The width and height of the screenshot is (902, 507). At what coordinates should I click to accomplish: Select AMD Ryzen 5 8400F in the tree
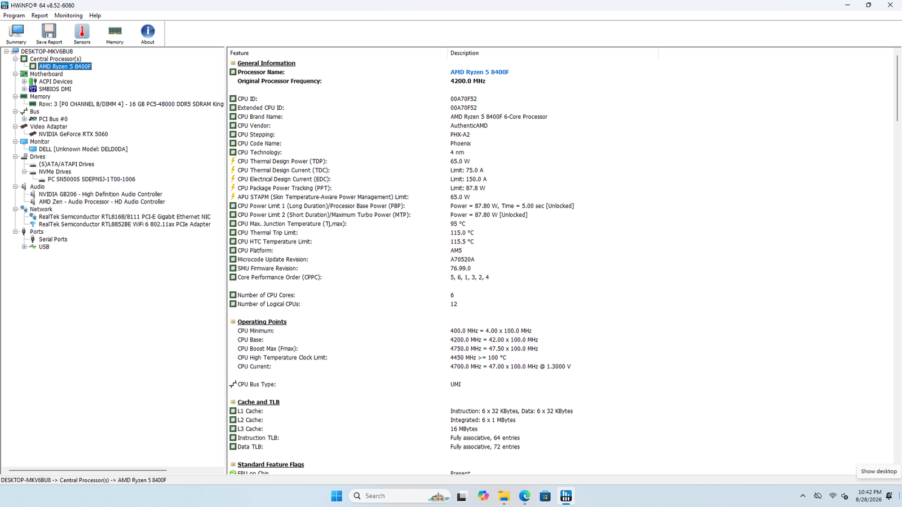pyautogui.click(x=65, y=66)
